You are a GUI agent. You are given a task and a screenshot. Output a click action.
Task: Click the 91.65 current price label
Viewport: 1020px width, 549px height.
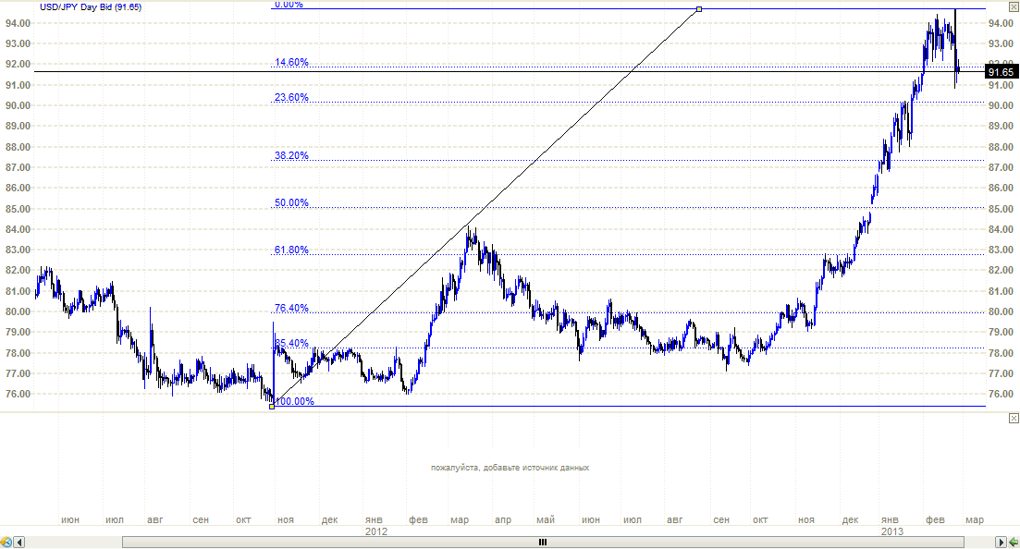coord(1002,71)
